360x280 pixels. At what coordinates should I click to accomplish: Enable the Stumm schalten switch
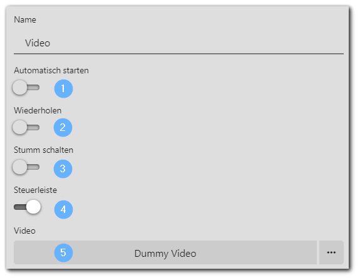pos(26,167)
